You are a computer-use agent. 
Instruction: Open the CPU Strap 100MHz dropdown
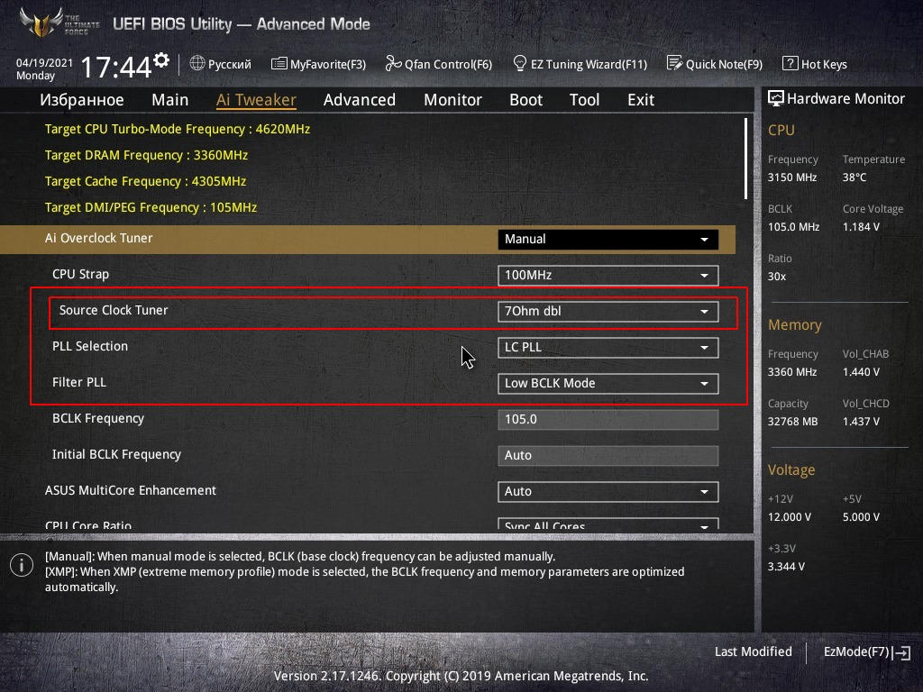(x=608, y=276)
